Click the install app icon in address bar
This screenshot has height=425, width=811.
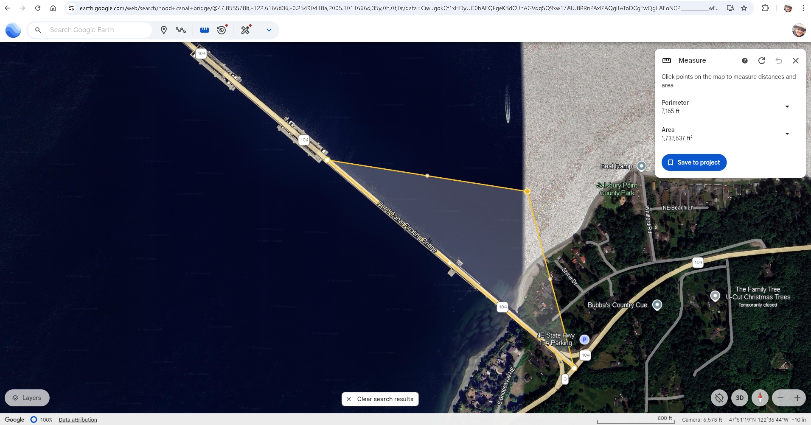pos(730,8)
